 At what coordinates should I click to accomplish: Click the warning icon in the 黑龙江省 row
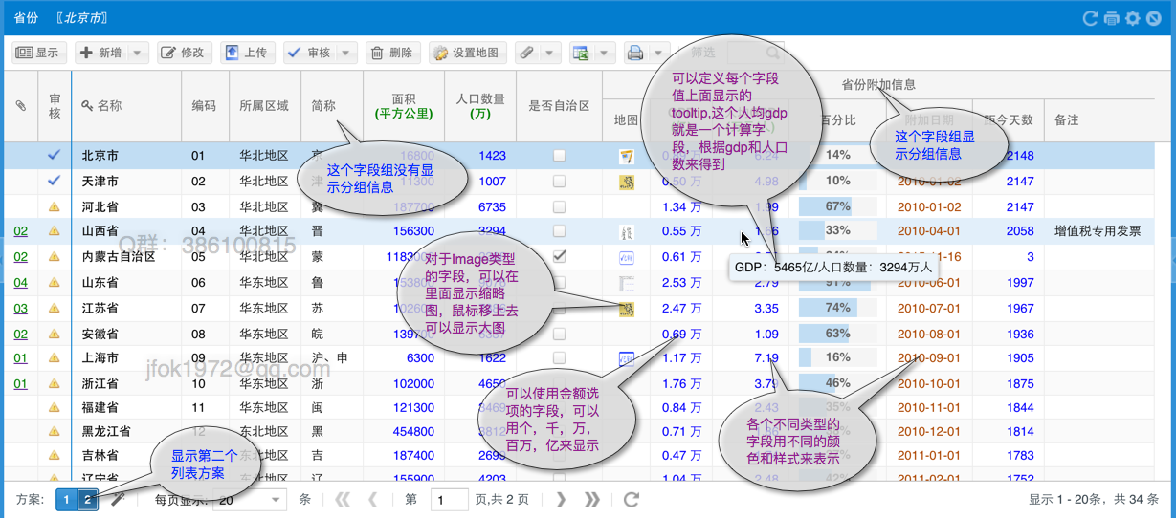[55, 431]
